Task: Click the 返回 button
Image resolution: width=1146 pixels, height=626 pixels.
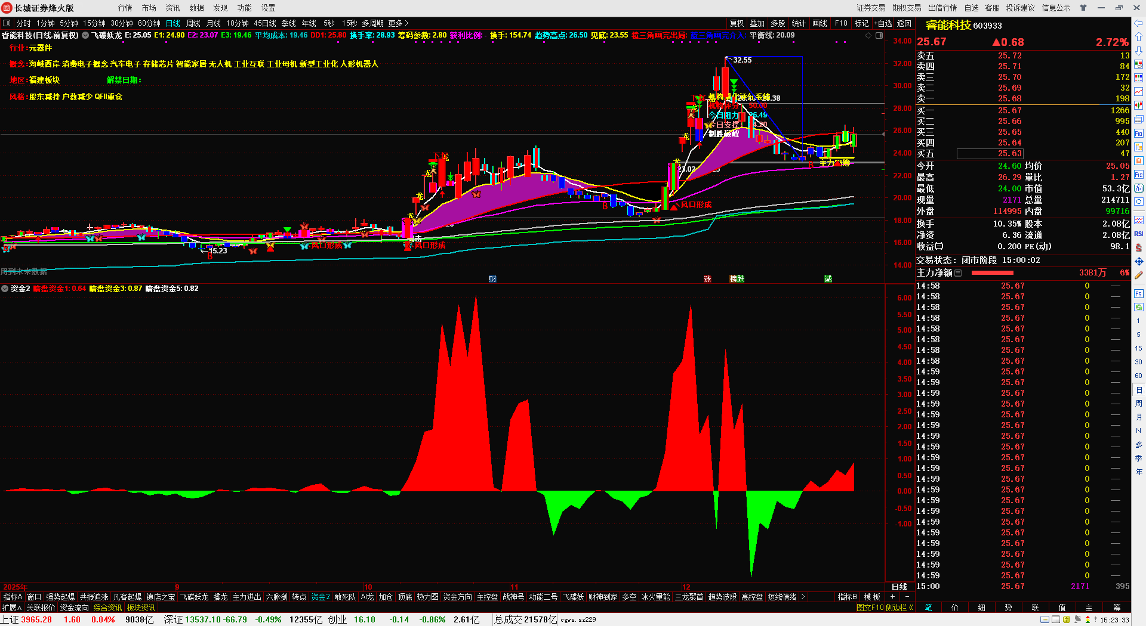Action: pyautogui.click(x=904, y=23)
